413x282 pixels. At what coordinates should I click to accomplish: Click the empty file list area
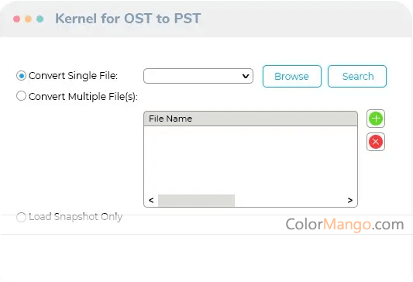(x=250, y=160)
